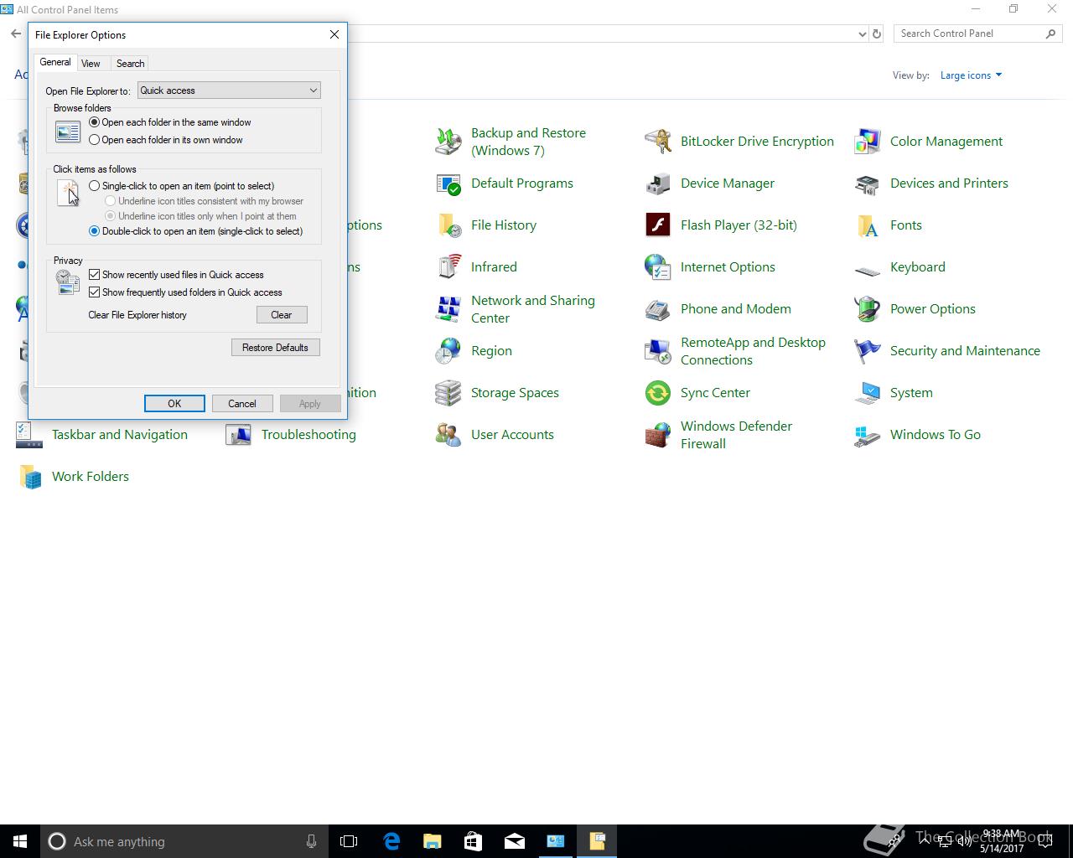Open the System link text
1073x858 pixels.
[x=911, y=393]
